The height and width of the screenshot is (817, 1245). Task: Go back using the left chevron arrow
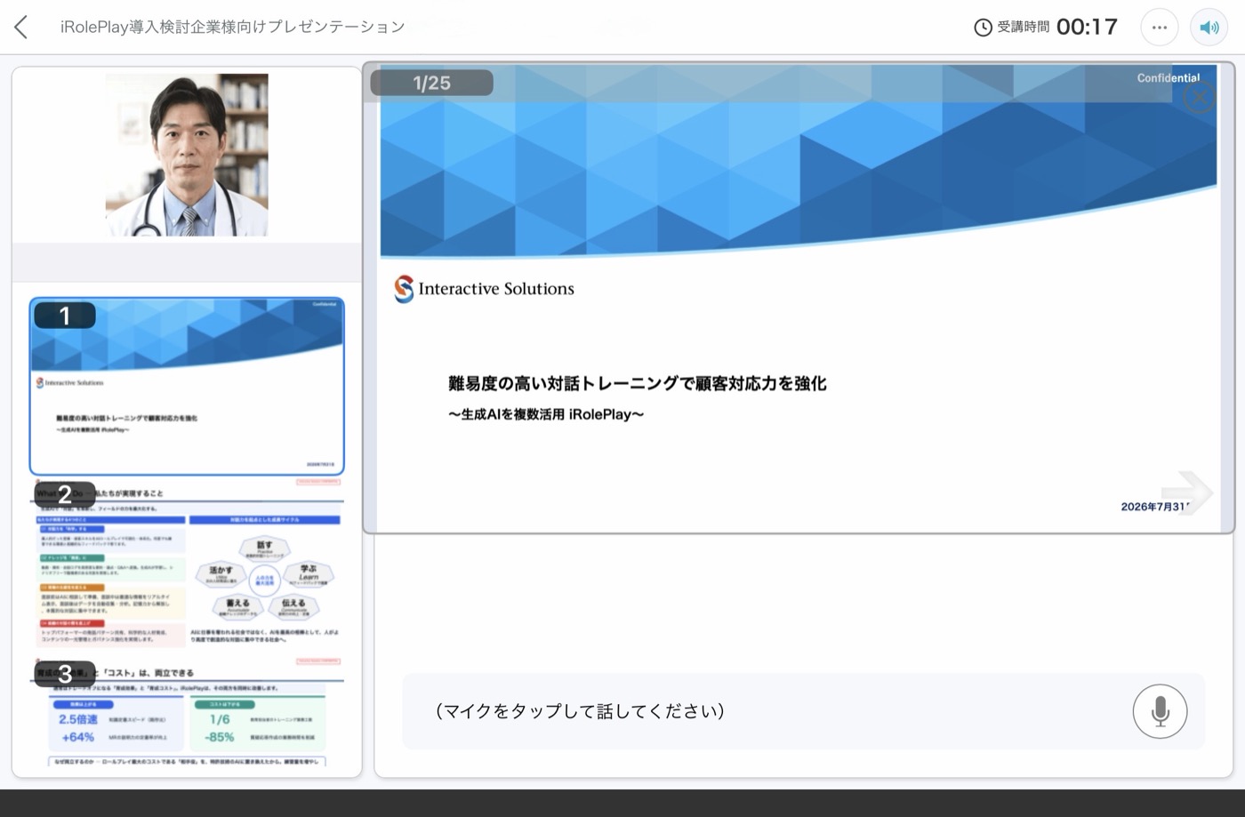(21, 28)
